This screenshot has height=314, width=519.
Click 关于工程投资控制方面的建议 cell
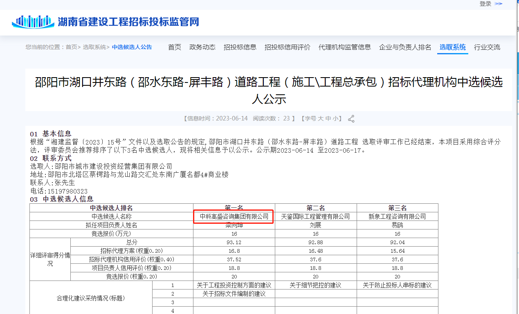pos(234,285)
